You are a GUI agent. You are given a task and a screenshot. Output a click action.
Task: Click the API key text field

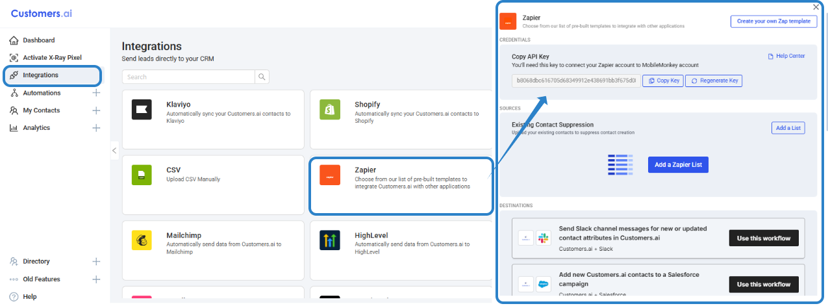576,81
